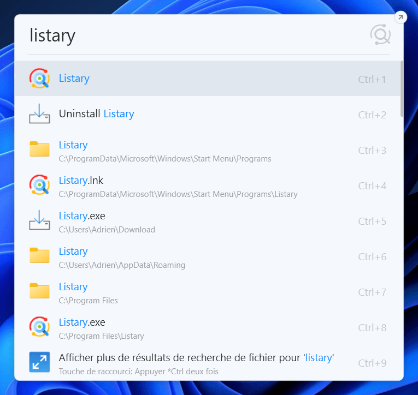Viewport: 418px width, 395px height.
Task: Click the blue expand arrows icon
Action: 39,362
